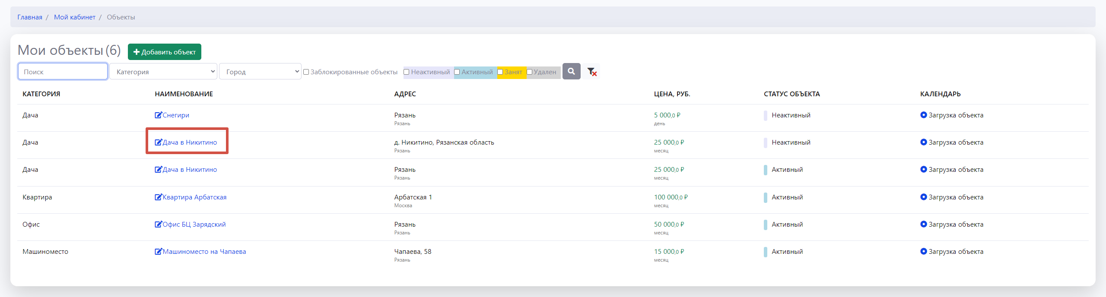This screenshot has width=1106, height=297.
Task: Click edit icon beside Квартира Арбатская
Action: tap(158, 197)
